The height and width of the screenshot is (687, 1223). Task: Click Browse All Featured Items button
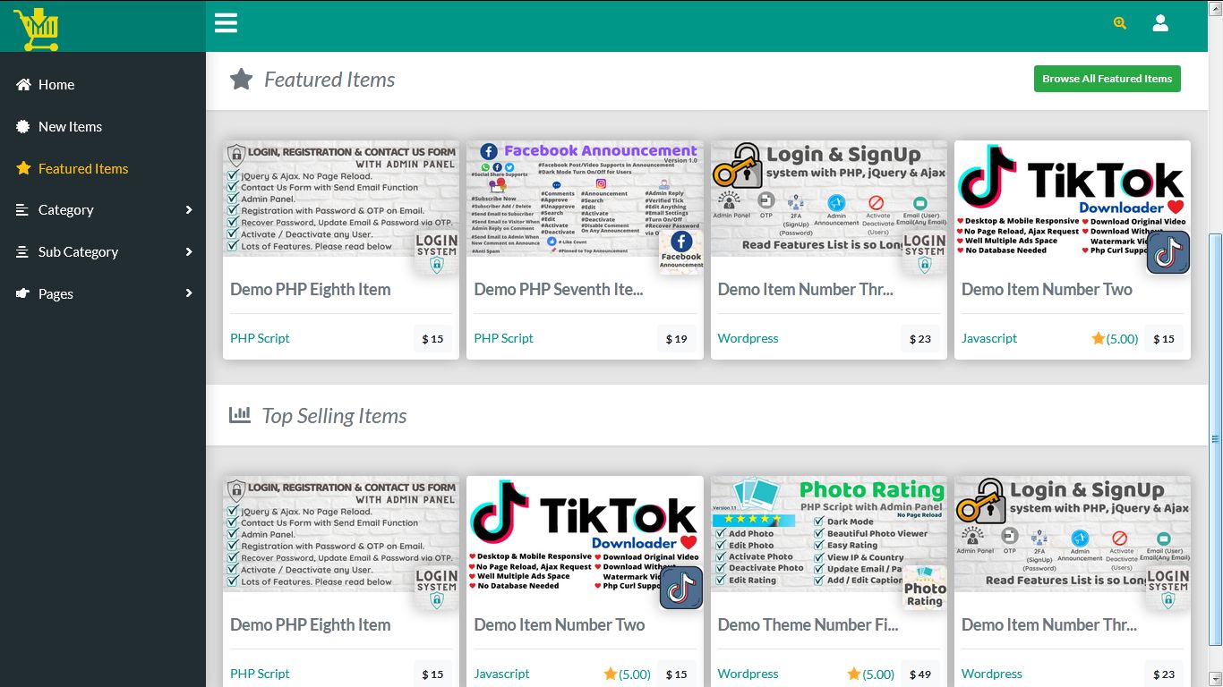click(x=1107, y=79)
